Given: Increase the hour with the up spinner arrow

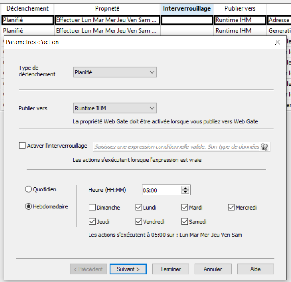Looking at the screenshot, I should click(186, 188).
